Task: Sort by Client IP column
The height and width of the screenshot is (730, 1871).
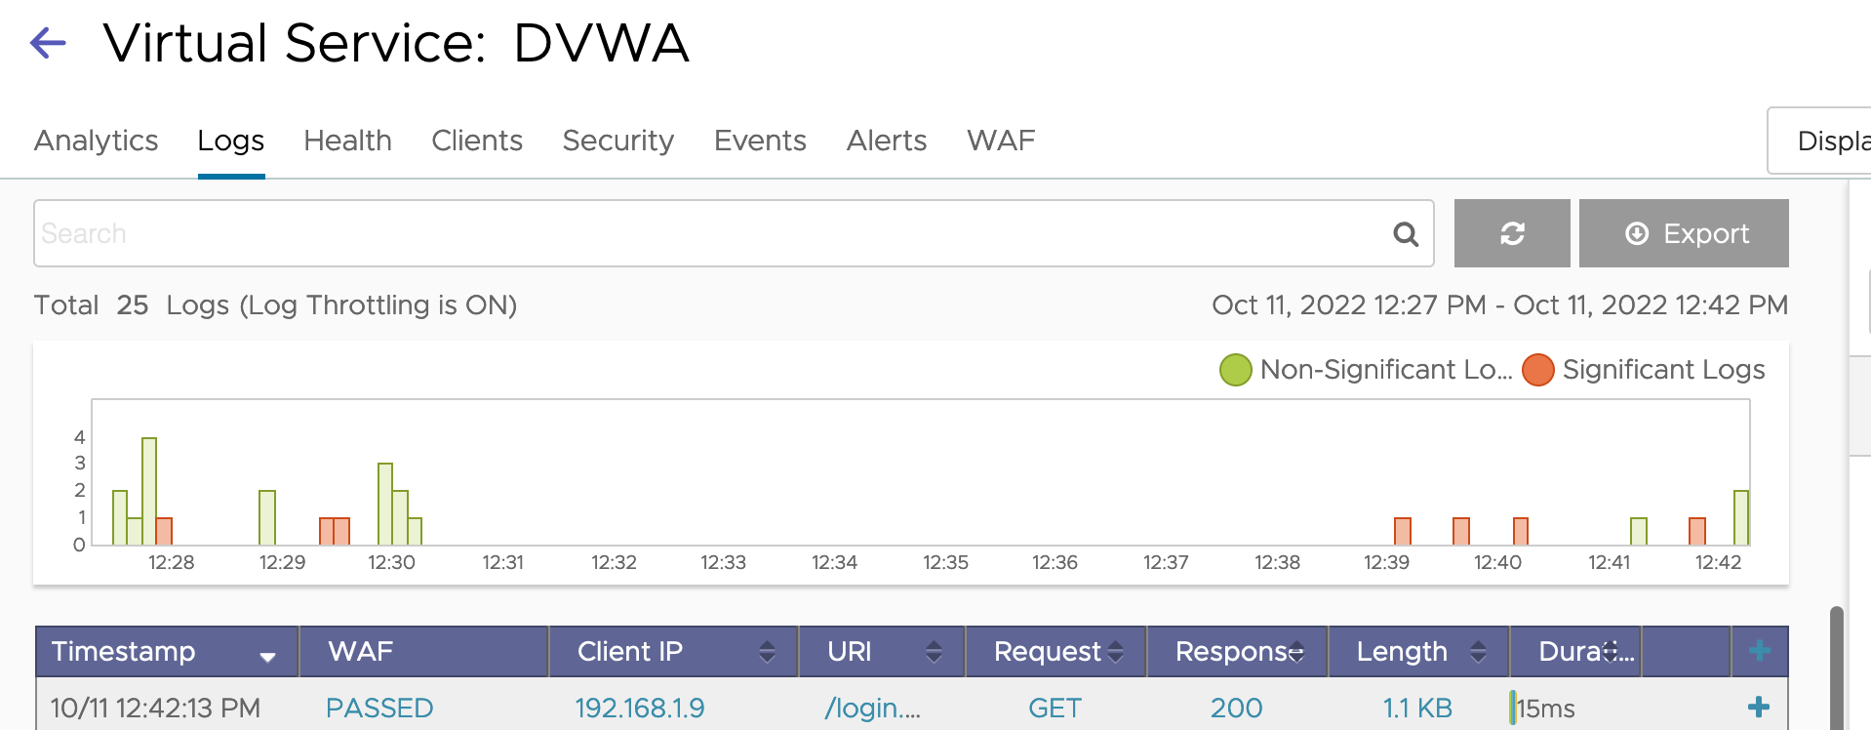Action: coord(674,651)
